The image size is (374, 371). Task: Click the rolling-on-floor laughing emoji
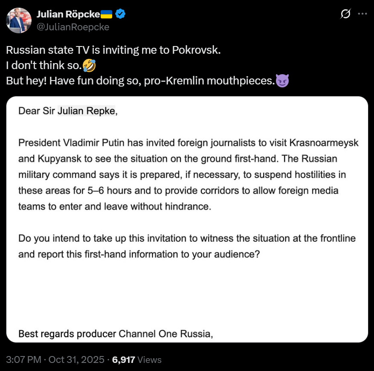pos(90,66)
